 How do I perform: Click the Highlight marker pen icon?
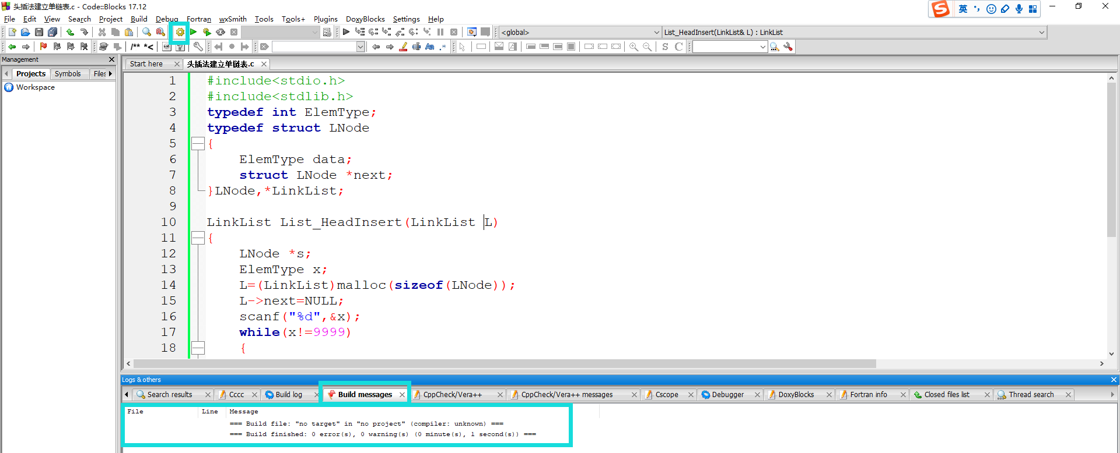(403, 47)
